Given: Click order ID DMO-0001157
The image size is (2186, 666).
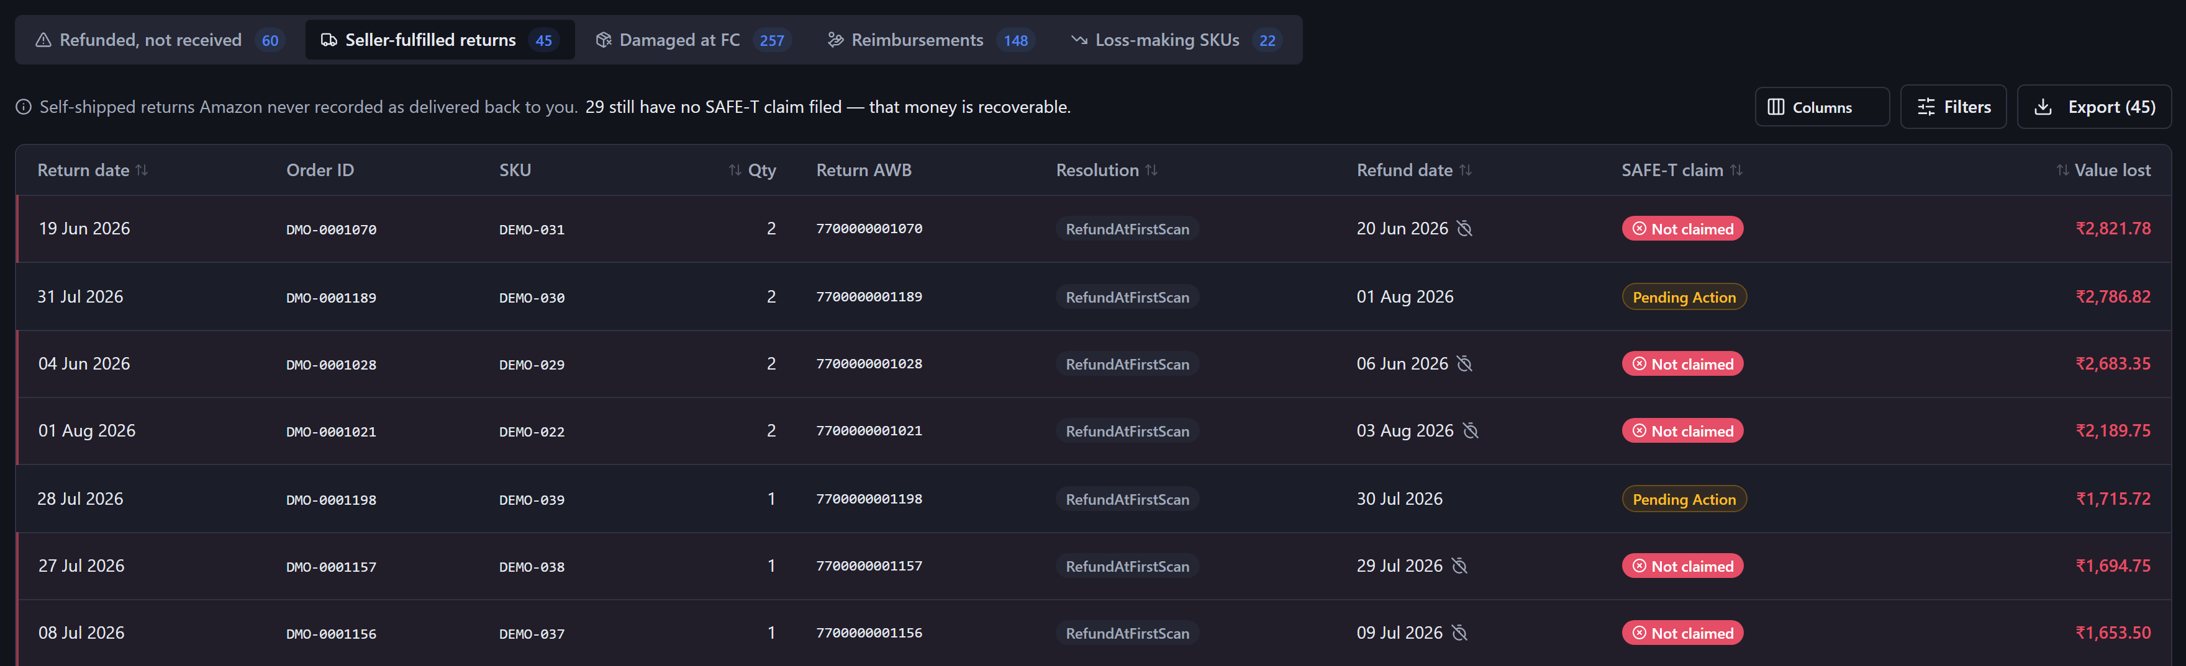Looking at the screenshot, I should [331, 567].
